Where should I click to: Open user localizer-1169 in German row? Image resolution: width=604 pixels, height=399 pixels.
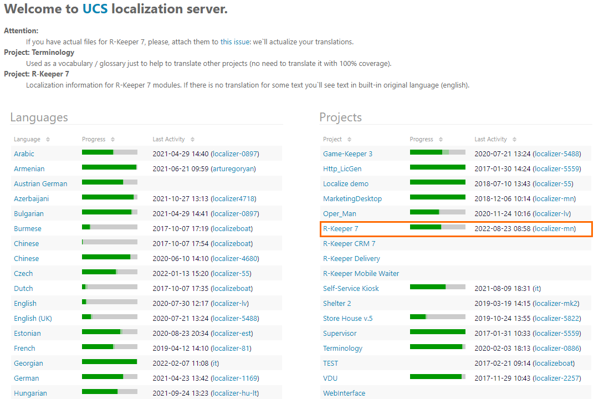(x=235, y=378)
